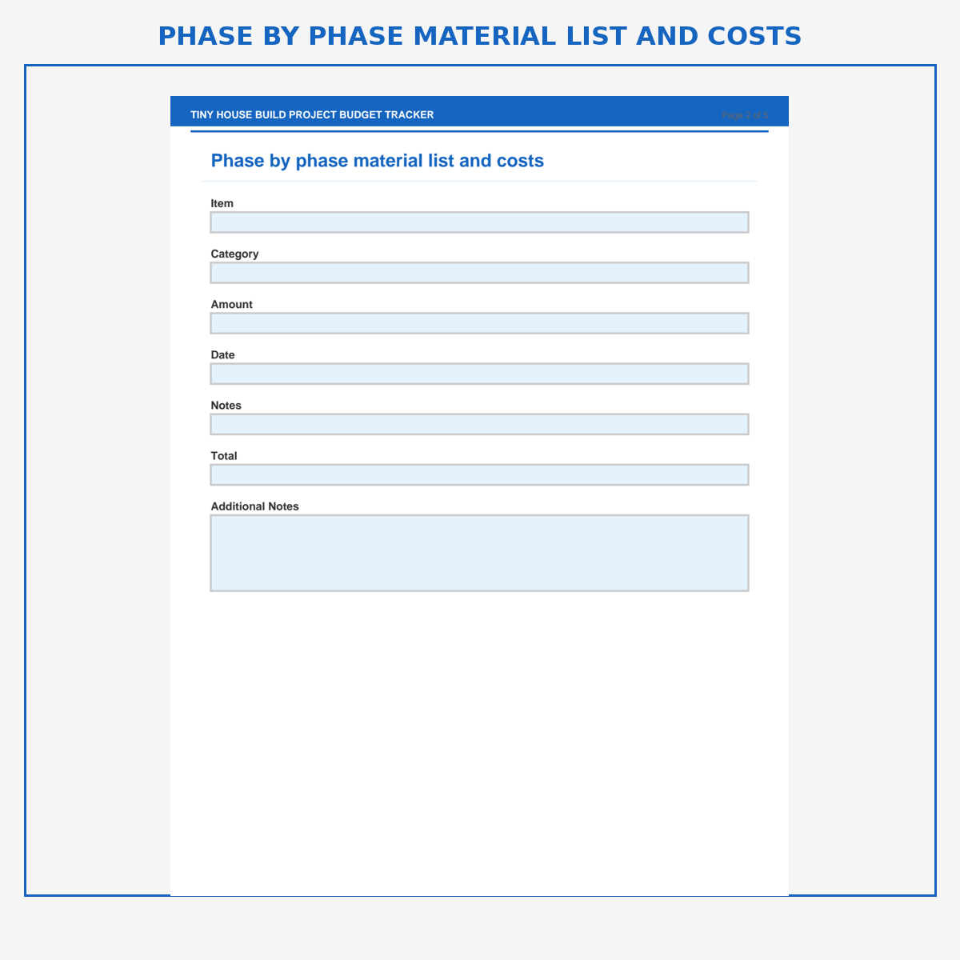This screenshot has width=960, height=960.
Task: Focus the Category text field
Action: (479, 273)
